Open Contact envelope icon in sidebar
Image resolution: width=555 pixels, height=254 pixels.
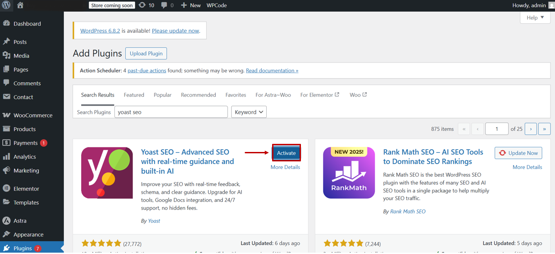coord(6,97)
